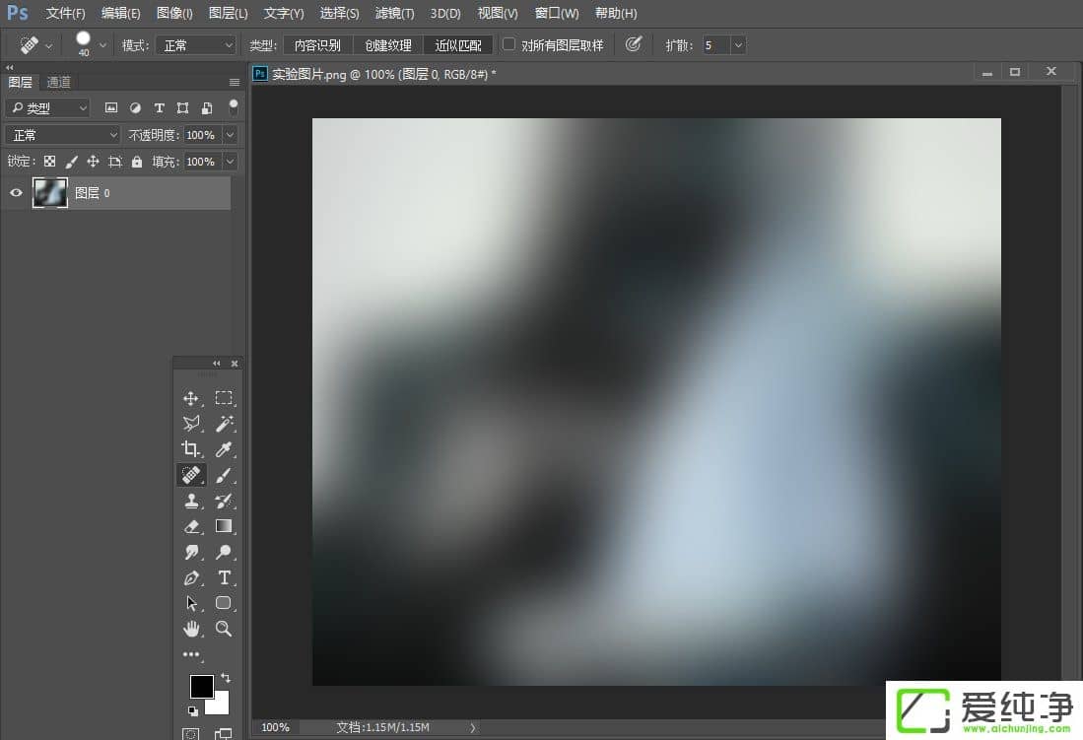Select the Gradient tool
Screen dimensions: 1083x740
coord(224,526)
